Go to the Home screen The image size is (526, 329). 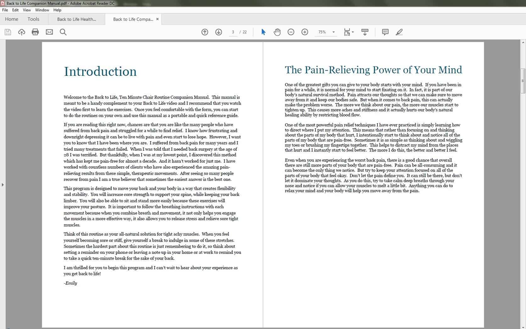(12, 19)
